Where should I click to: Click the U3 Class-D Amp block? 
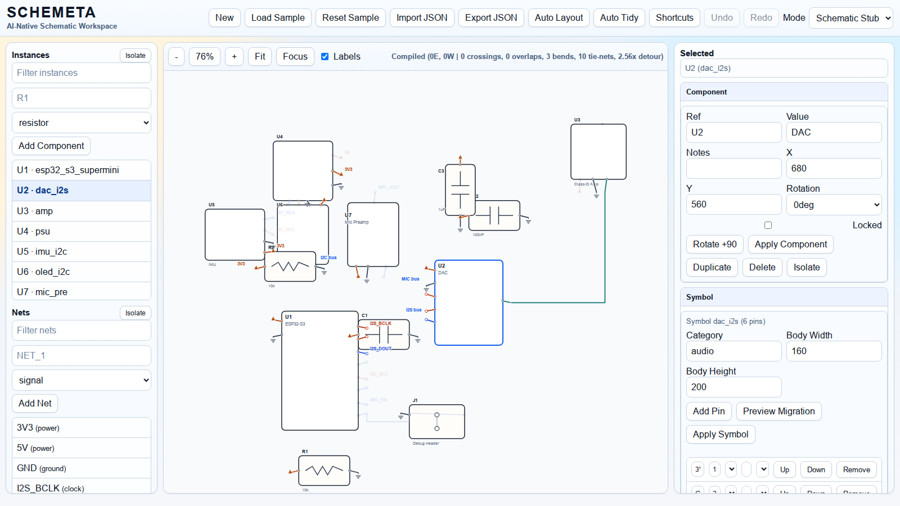point(598,152)
